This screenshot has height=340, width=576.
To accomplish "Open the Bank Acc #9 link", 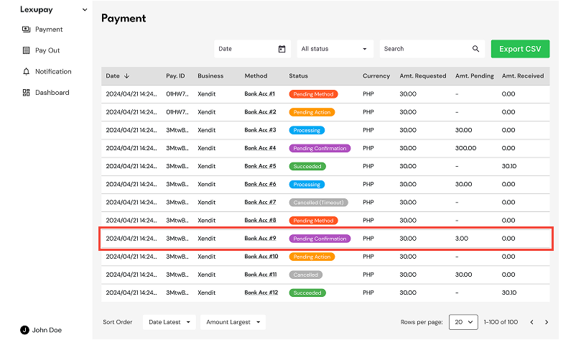I will [x=260, y=239].
